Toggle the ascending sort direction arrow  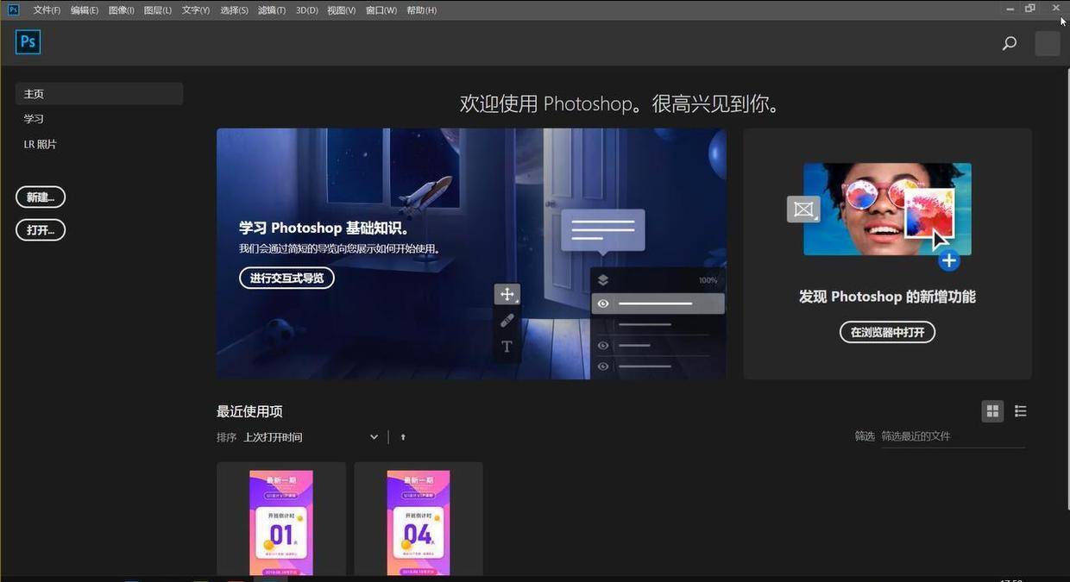402,437
